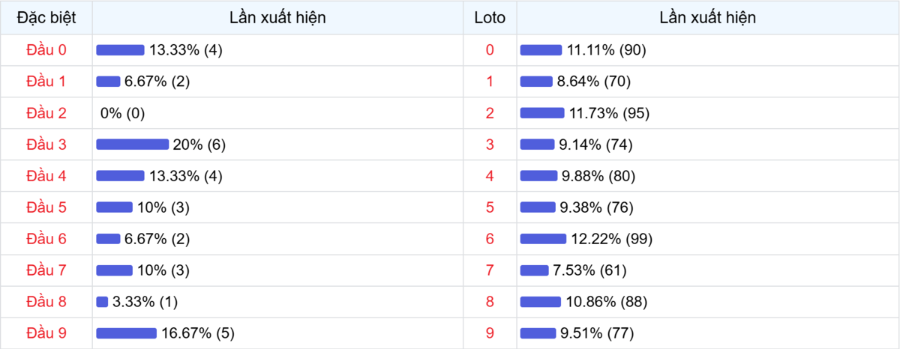The image size is (900, 349).
Task: Select the red Loto number 0
Action: click(490, 50)
